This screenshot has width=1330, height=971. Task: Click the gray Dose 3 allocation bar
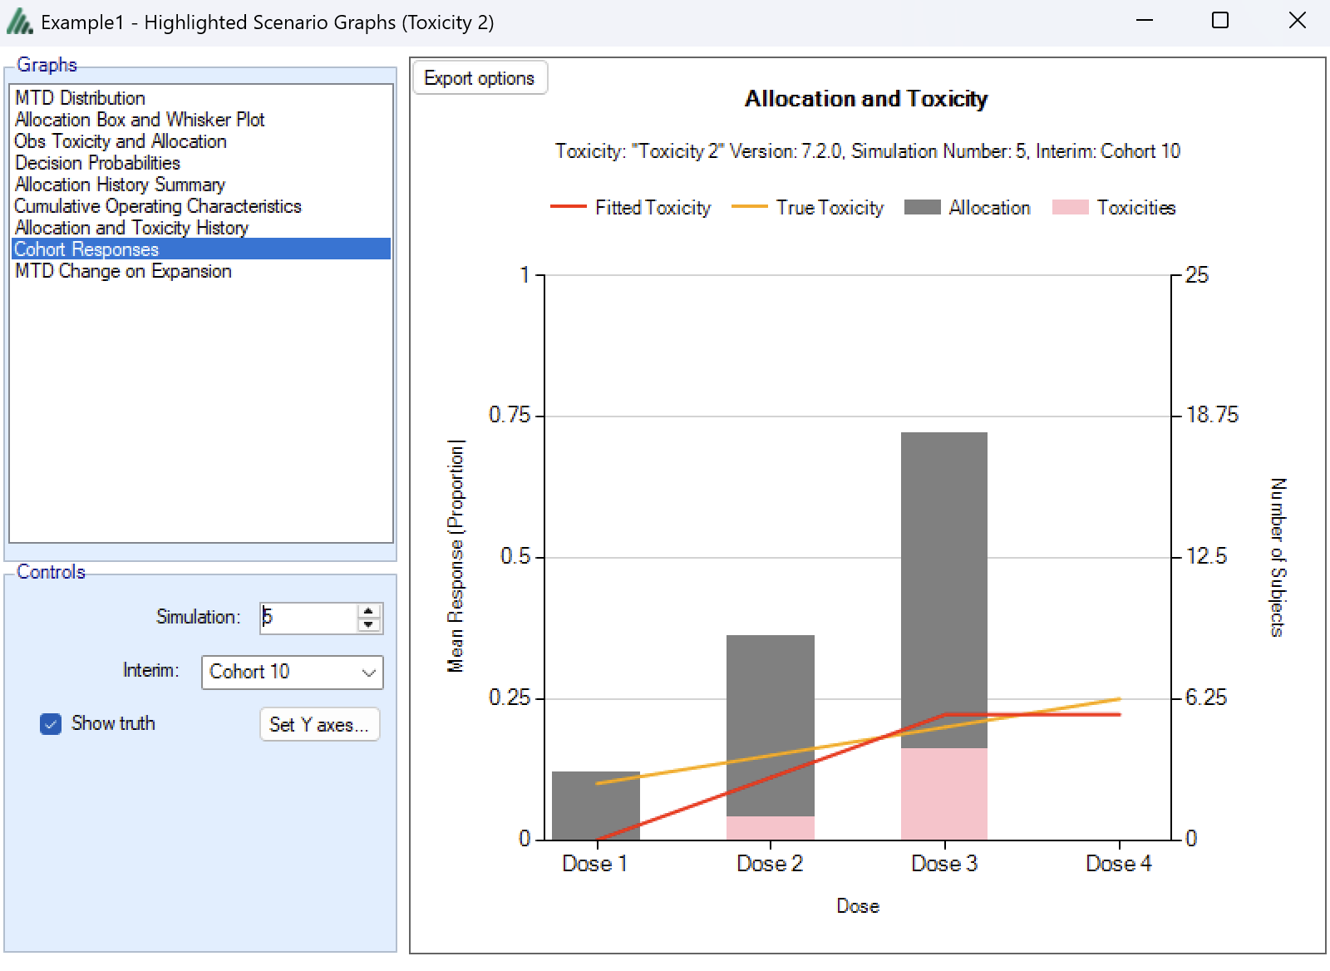(x=944, y=582)
